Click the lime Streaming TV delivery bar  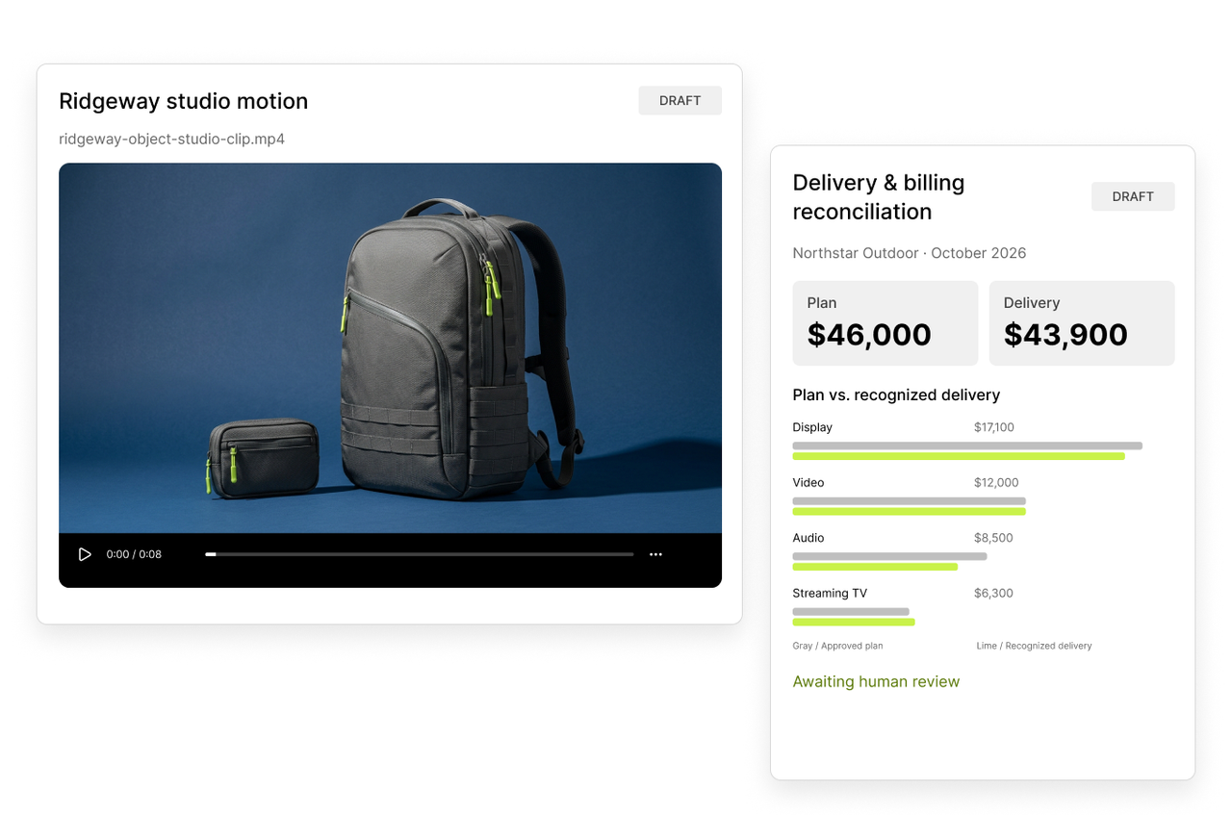(854, 623)
